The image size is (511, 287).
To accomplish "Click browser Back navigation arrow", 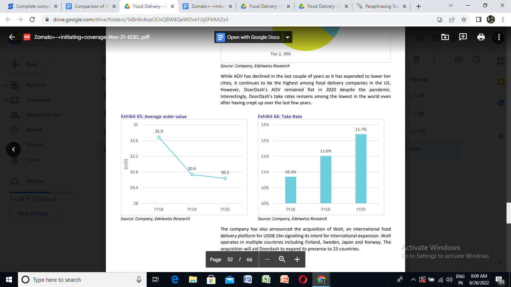I will click(x=8, y=19).
